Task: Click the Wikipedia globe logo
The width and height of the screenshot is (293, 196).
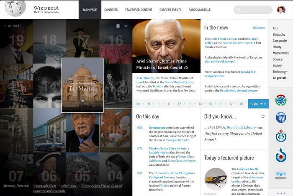Action: [15, 8]
